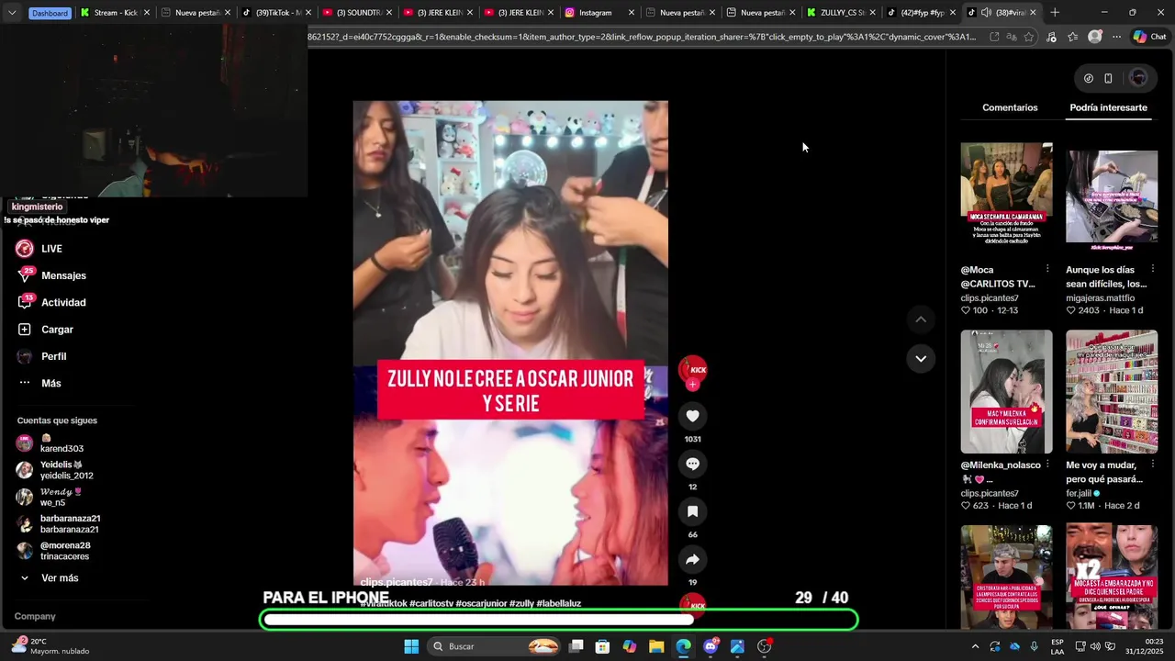Click the green progress bar overlay
Image resolution: width=1175 pixels, height=661 pixels.
click(x=559, y=621)
